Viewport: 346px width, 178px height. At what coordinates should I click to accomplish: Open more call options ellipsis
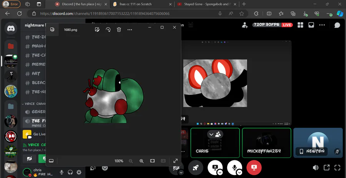322,25
